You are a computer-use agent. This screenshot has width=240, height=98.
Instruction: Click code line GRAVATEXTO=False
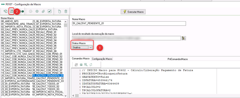coord(95,77)
